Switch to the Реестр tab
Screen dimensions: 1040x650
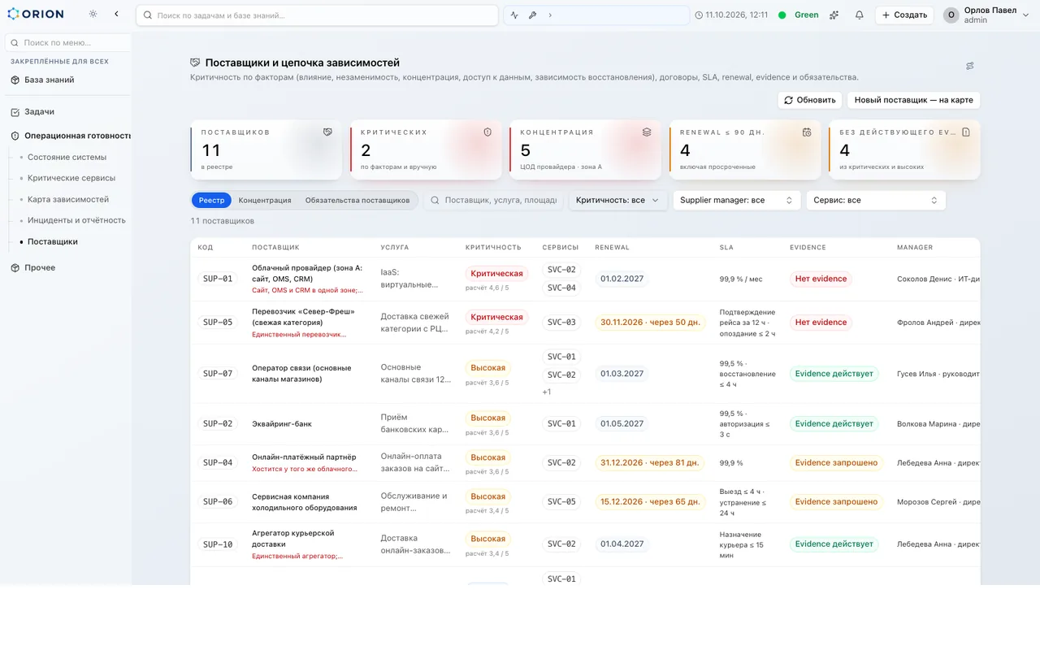tap(212, 200)
